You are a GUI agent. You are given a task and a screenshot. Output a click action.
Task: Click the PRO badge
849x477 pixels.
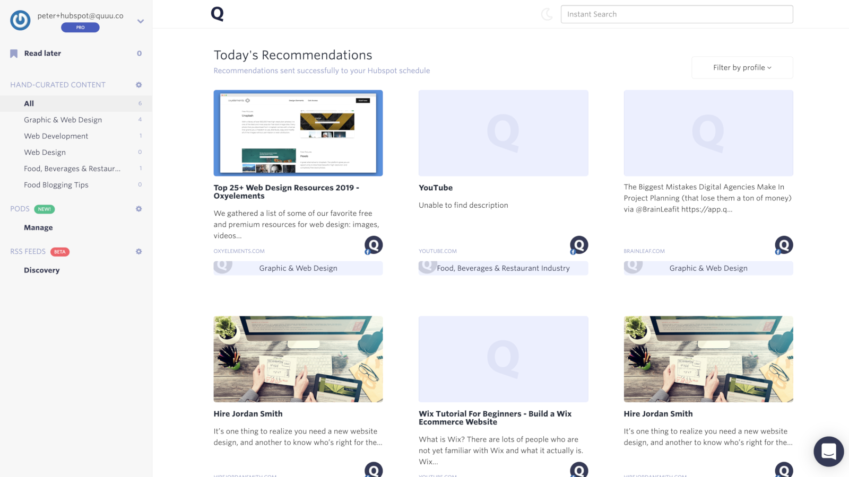coord(80,28)
